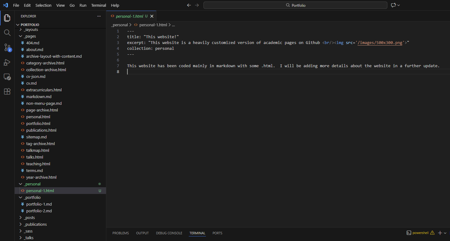Open the Extensions view
Viewport: 450px width, 241px height.
[x=7, y=91]
